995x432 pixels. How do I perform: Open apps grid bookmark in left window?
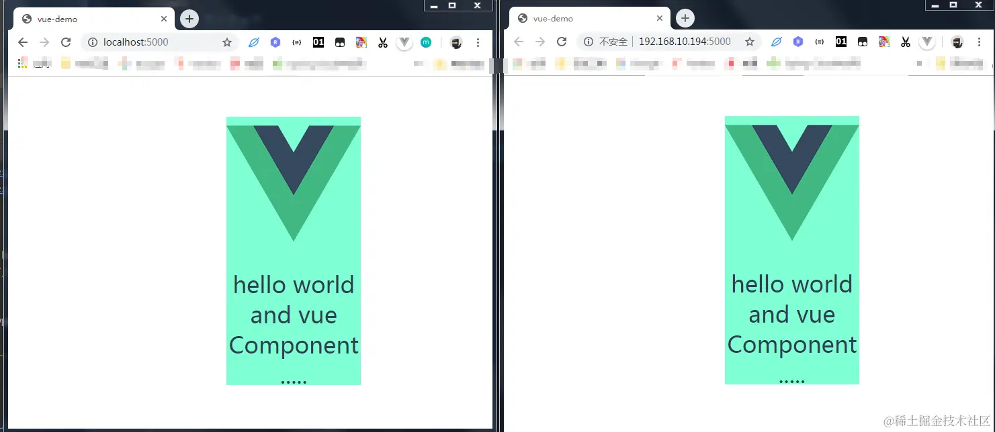click(x=23, y=63)
